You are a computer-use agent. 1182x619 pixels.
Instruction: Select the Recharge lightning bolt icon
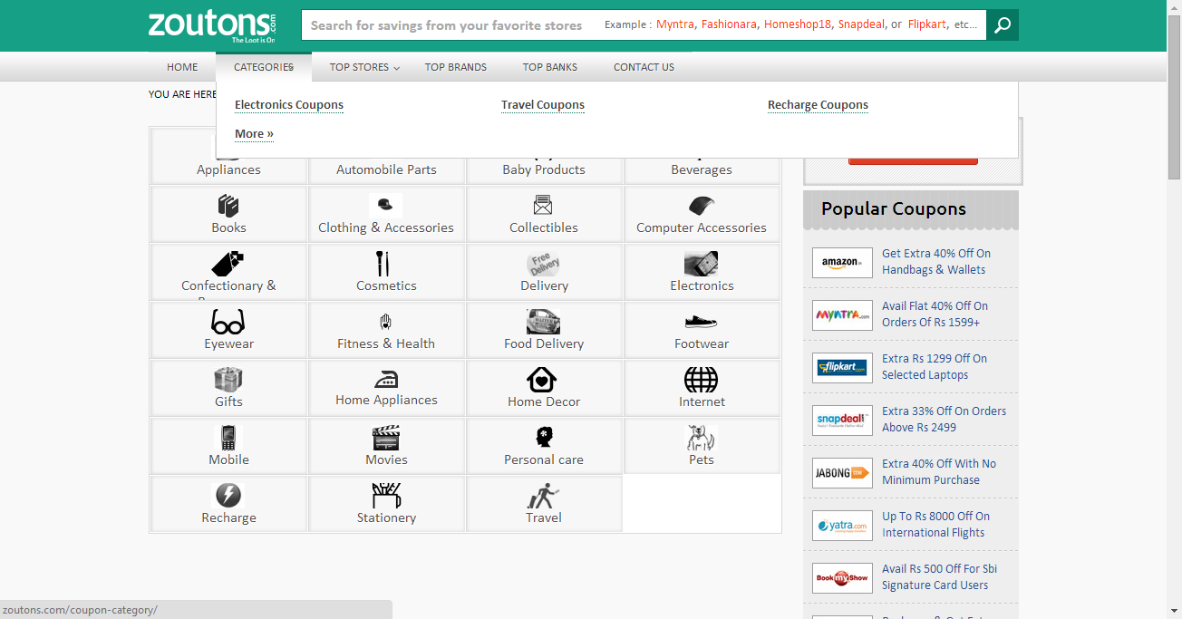pyautogui.click(x=228, y=496)
